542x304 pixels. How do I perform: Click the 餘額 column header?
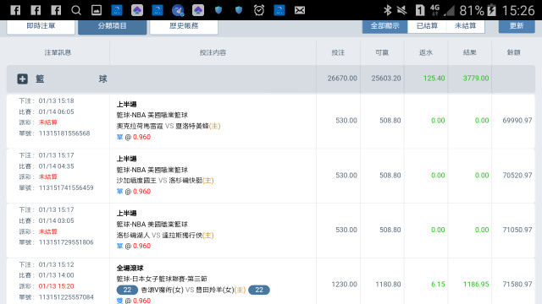(x=514, y=52)
